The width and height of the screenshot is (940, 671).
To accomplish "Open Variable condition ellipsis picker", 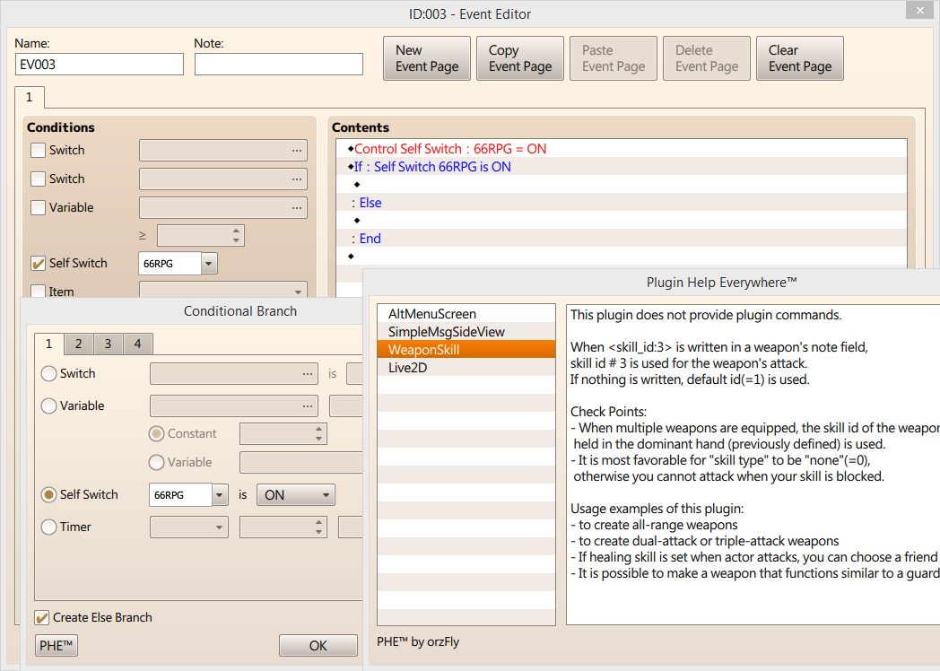I will pos(297,208).
